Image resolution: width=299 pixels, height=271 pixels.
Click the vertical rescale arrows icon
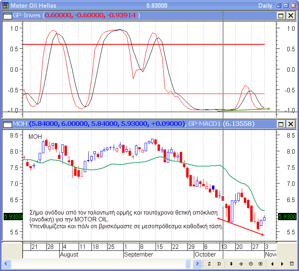230,263
